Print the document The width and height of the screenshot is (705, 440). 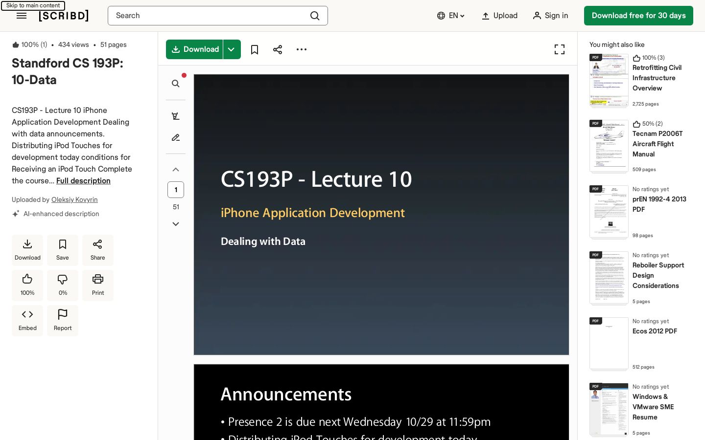(98, 286)
